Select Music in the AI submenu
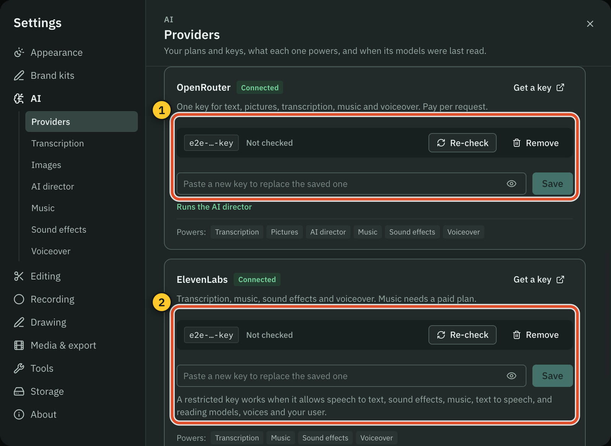Screen dimensions: 611x446 pyautogui.click(x=43, y=208)
